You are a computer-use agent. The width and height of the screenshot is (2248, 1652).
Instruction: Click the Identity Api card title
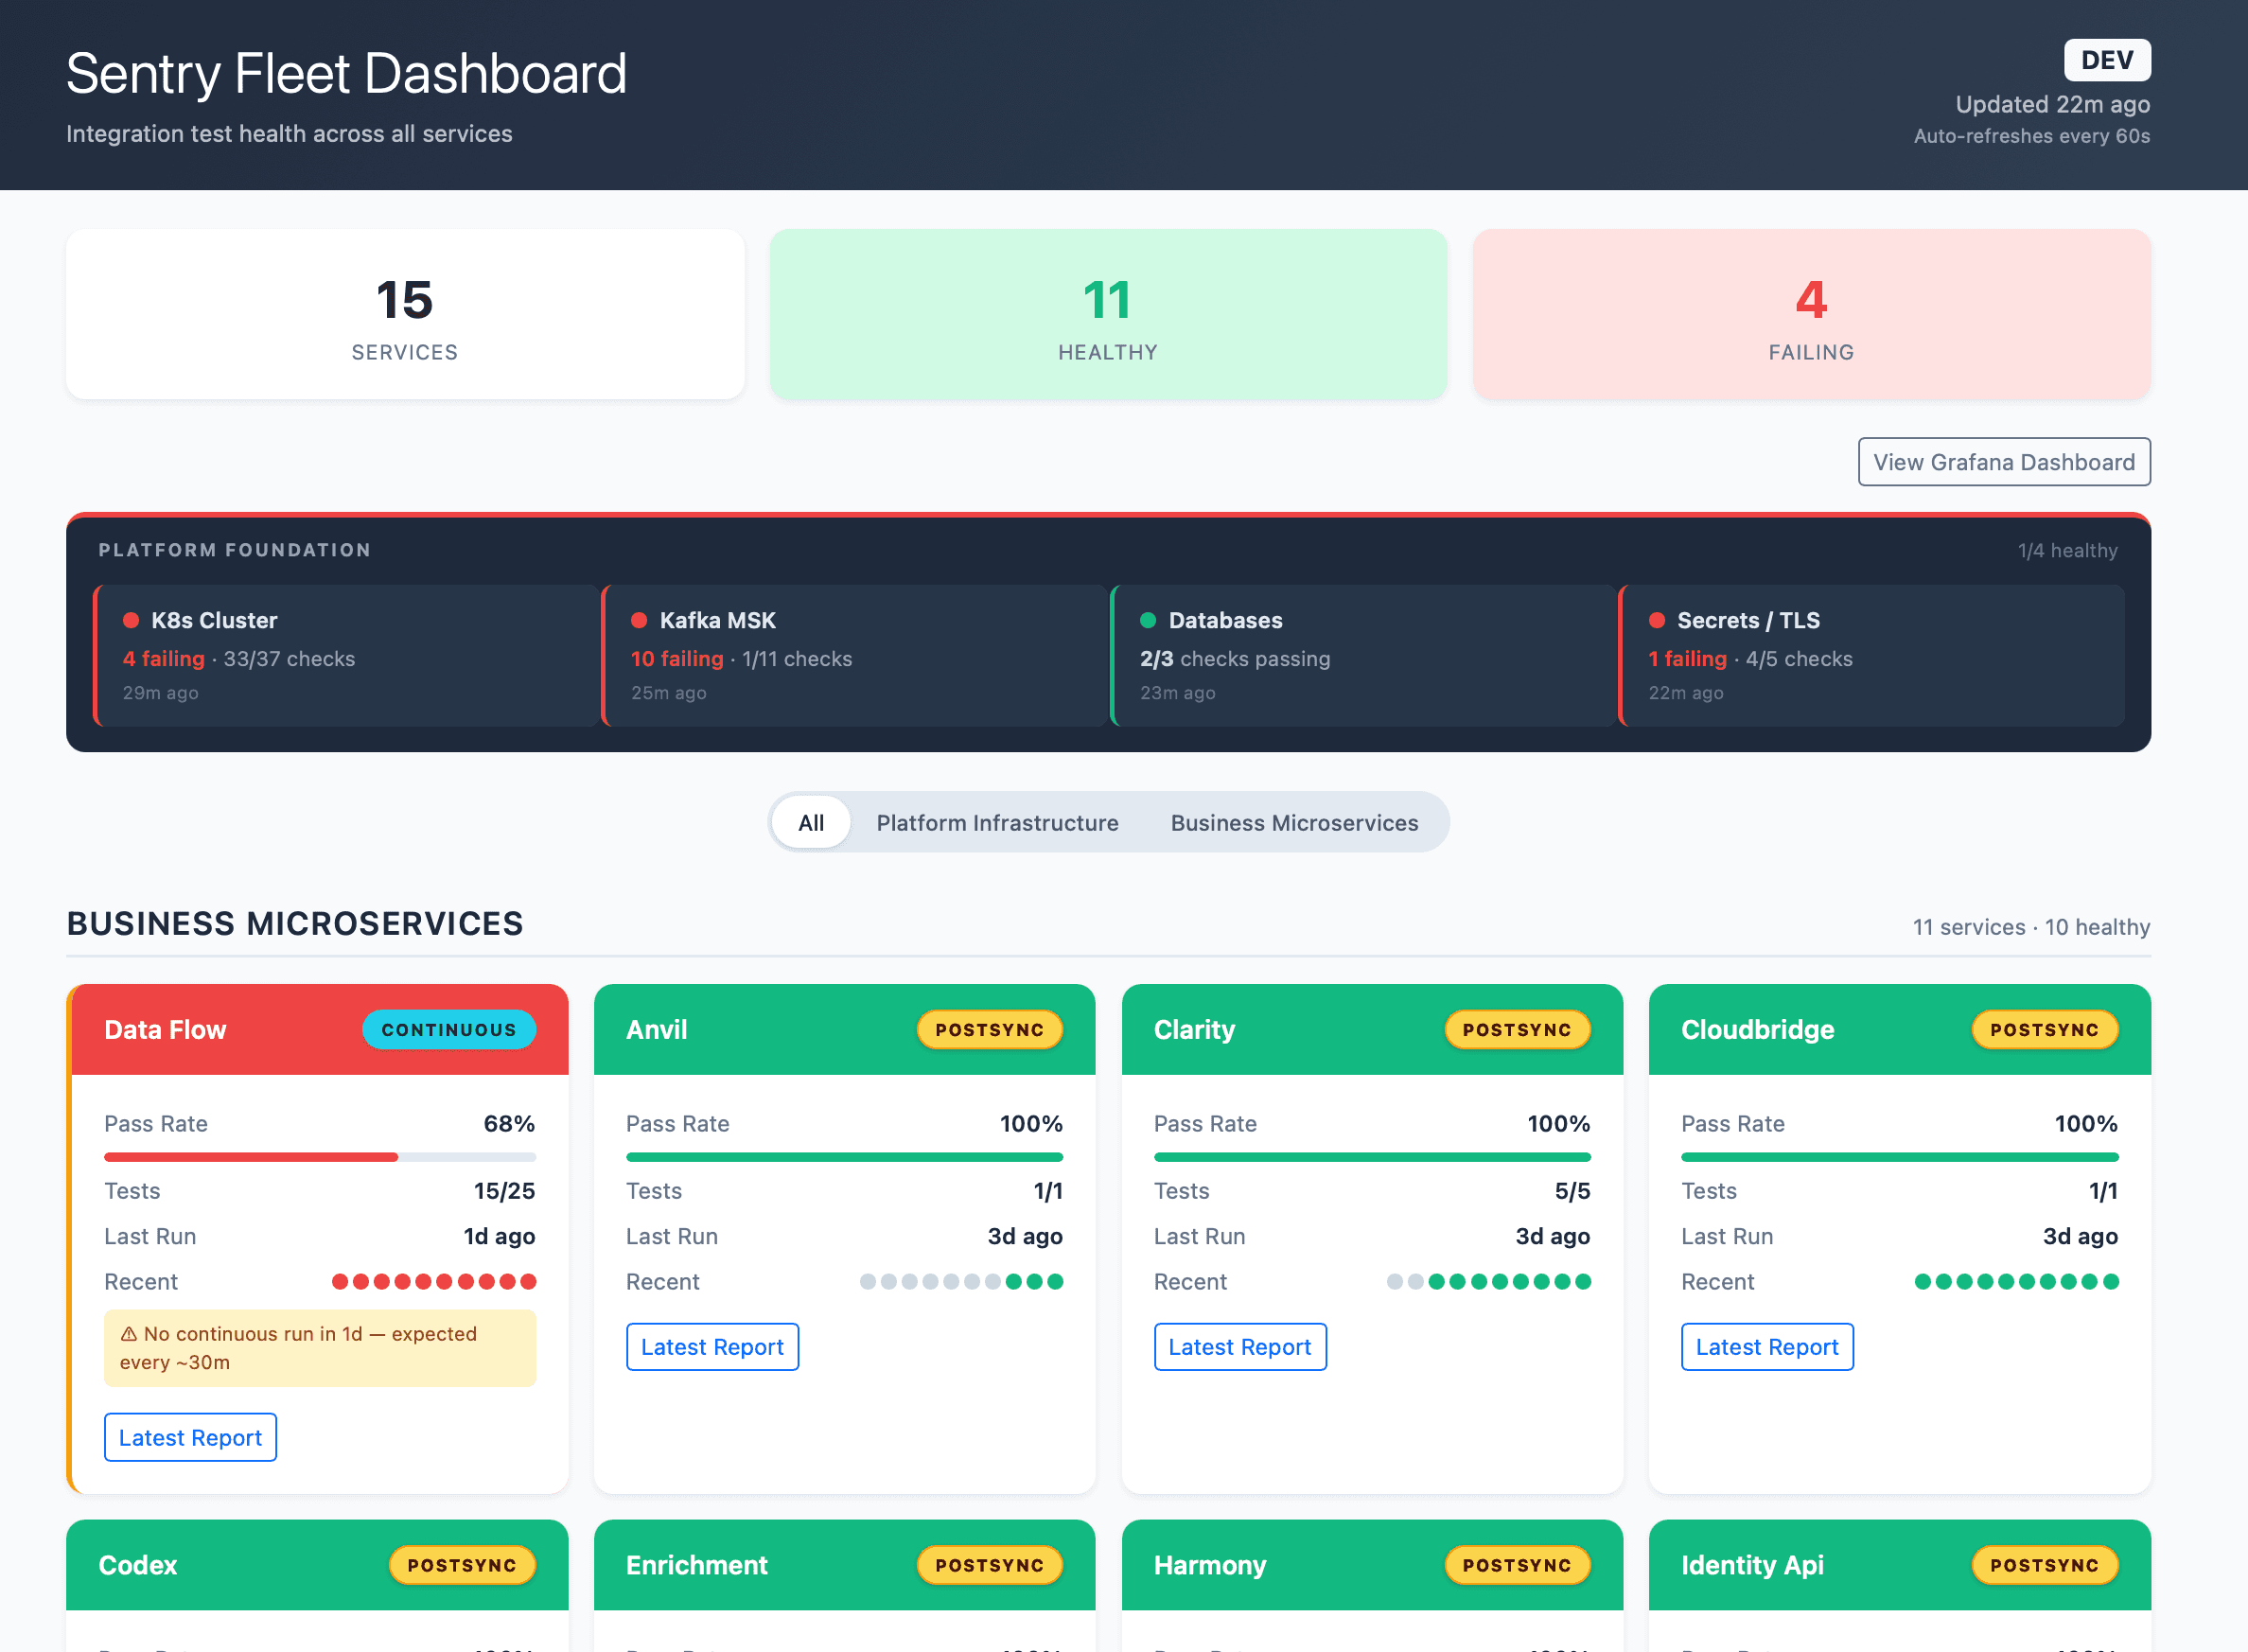click(1752, 1565)
